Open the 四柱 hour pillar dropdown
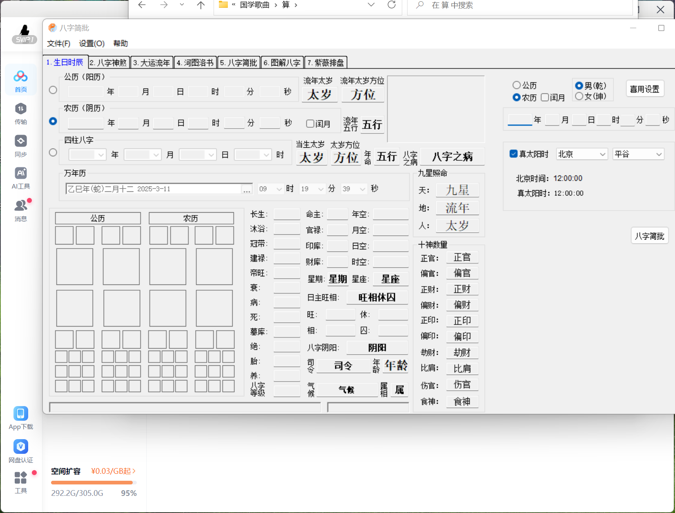This screenshot has width=675, height=513. pyautogui.click(x=253, y=155)
